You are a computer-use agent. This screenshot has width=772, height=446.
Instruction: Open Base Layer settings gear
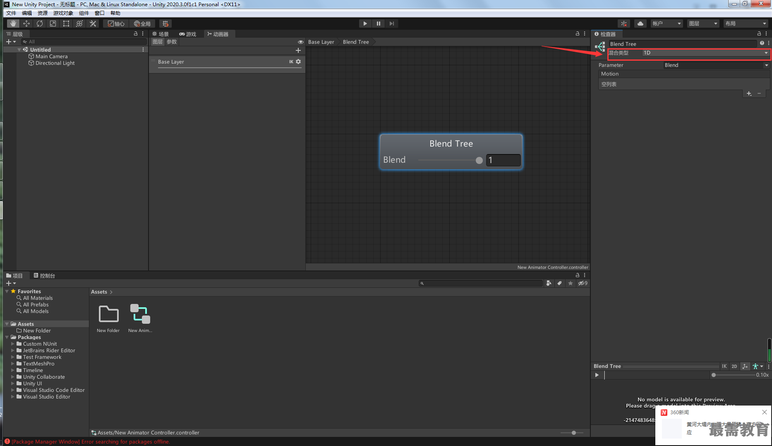pos(298,62)
